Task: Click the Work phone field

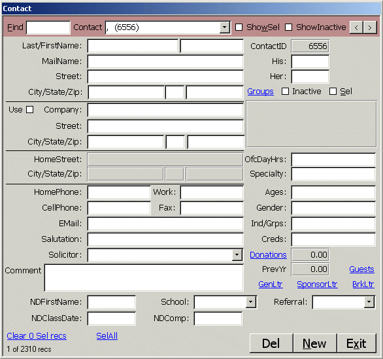Action: 212,192
